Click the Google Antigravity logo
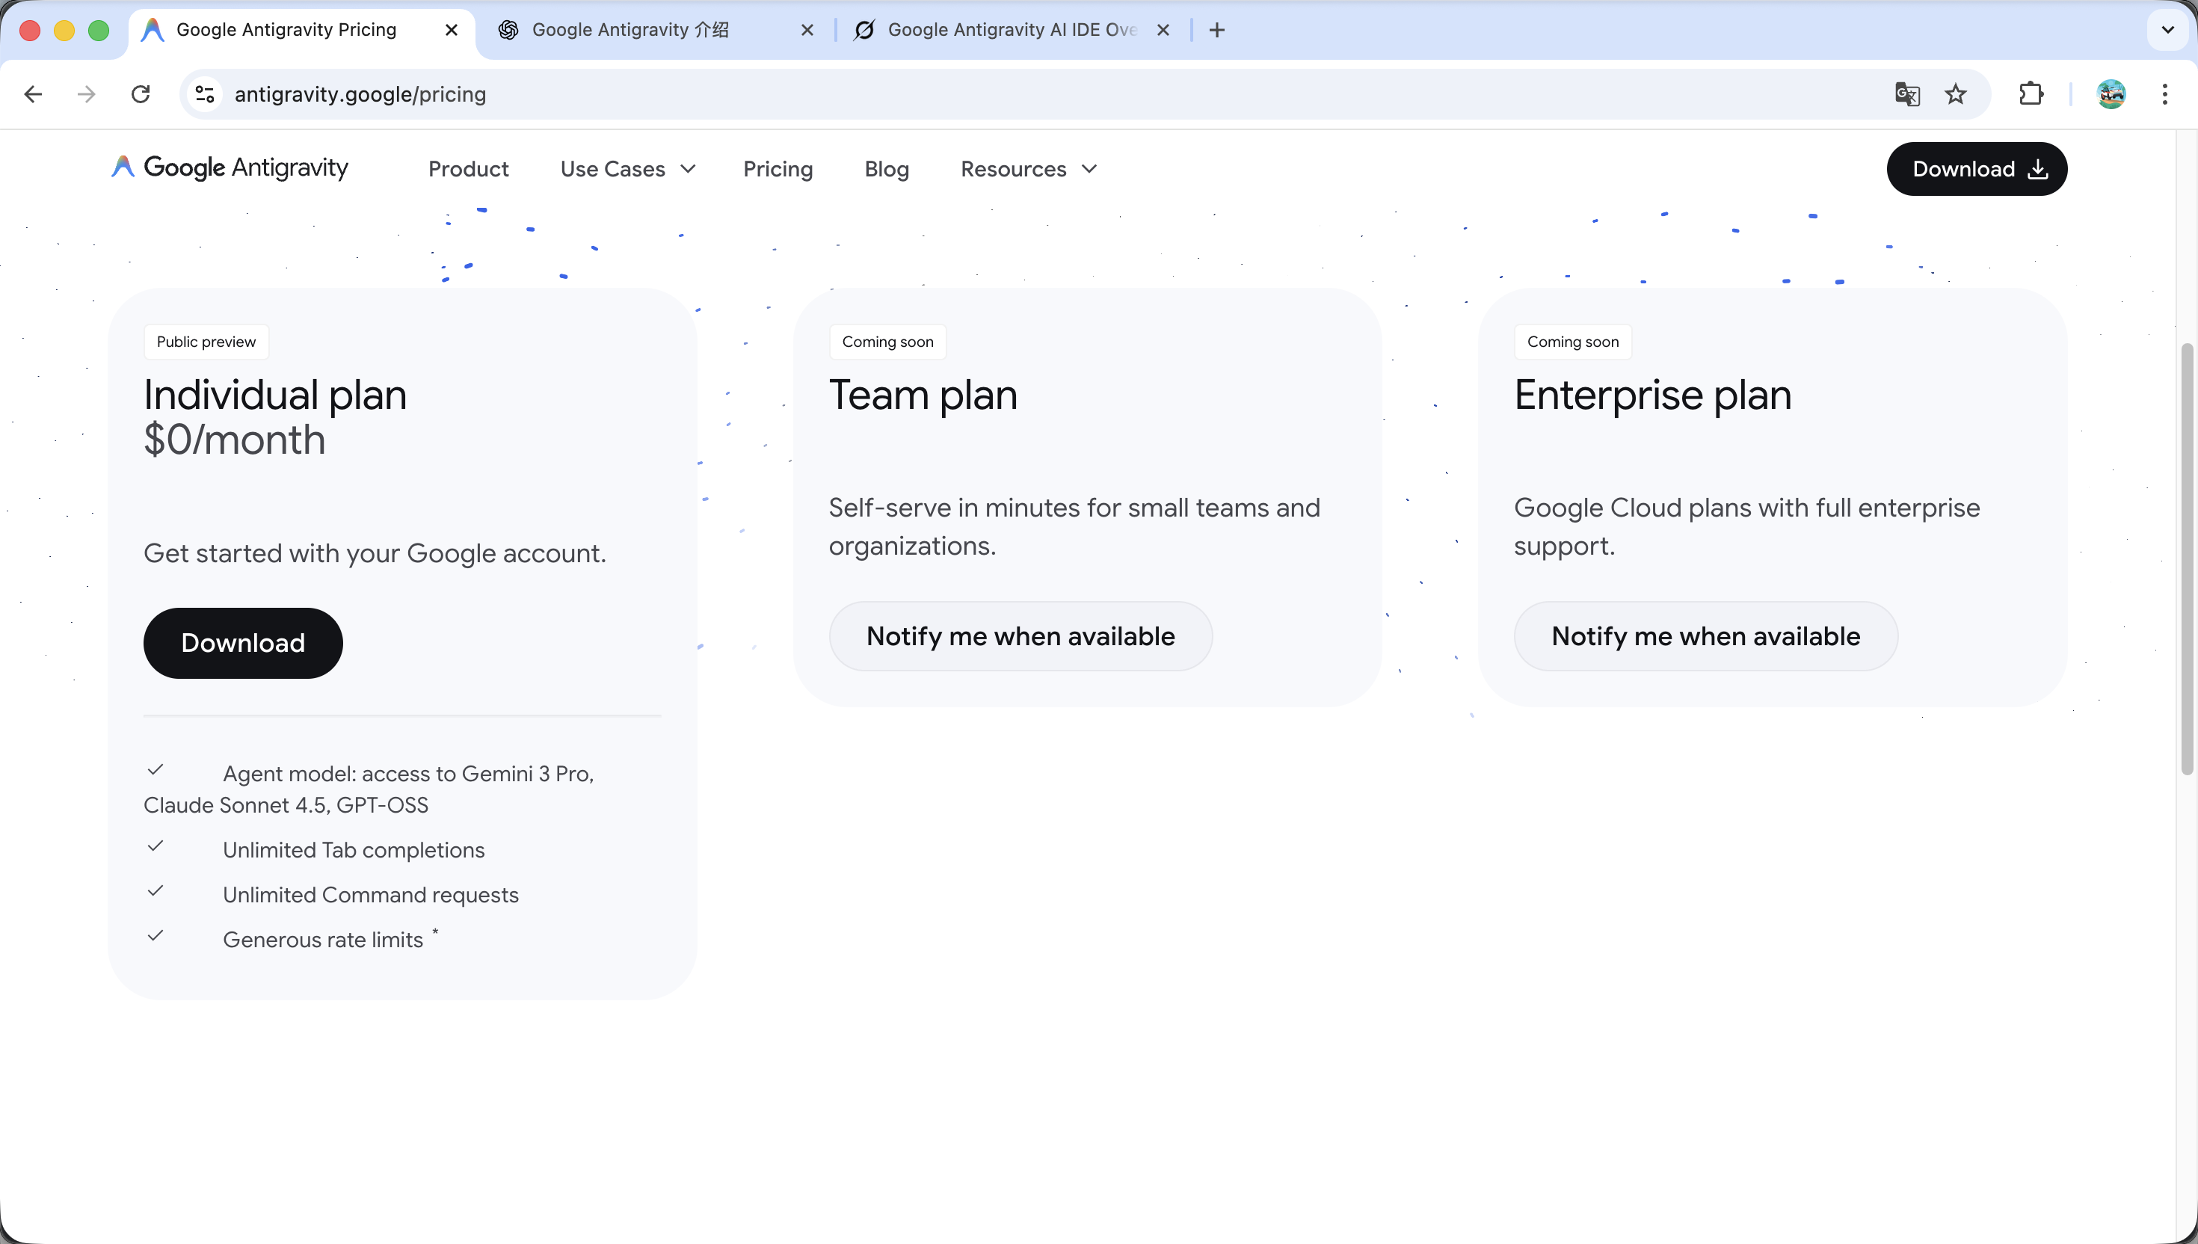This screenshot has height=1244, width=2198. pos(230,167)
